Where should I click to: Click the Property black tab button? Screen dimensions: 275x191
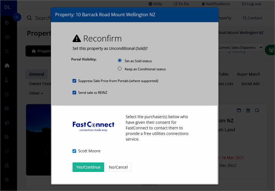click(39, 51)
